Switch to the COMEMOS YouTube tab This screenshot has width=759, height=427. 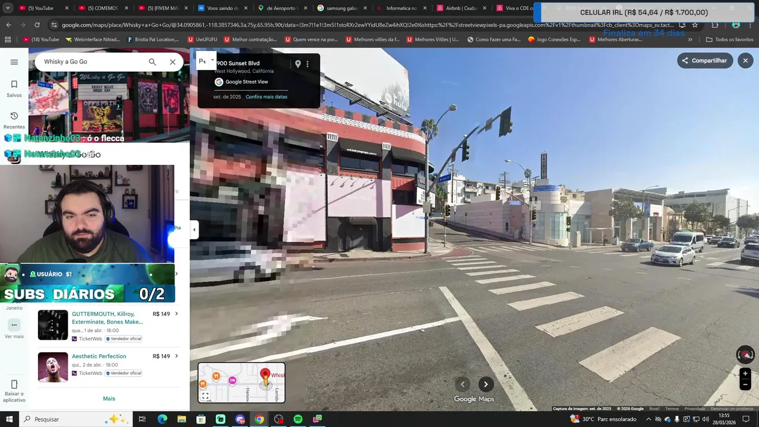click(102, 8)
